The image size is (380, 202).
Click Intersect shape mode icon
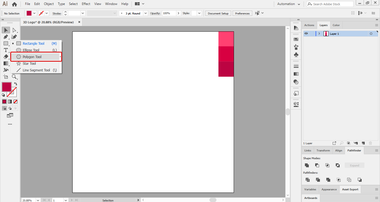327,165
